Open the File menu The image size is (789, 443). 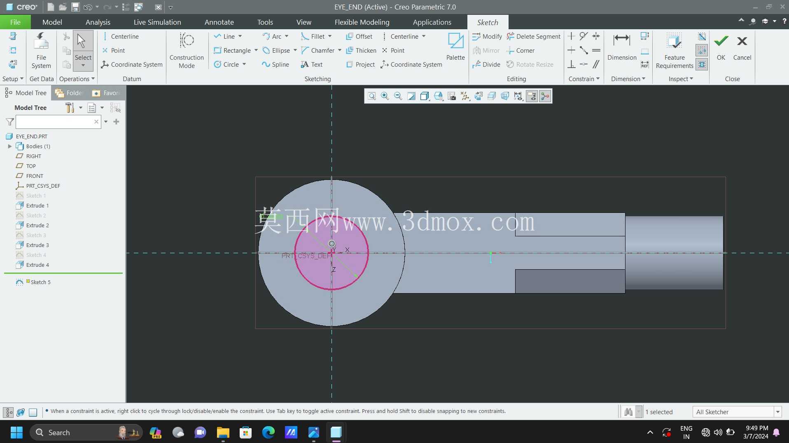[x=15, y=22]
